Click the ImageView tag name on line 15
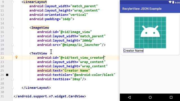 (x=40, y=27)
